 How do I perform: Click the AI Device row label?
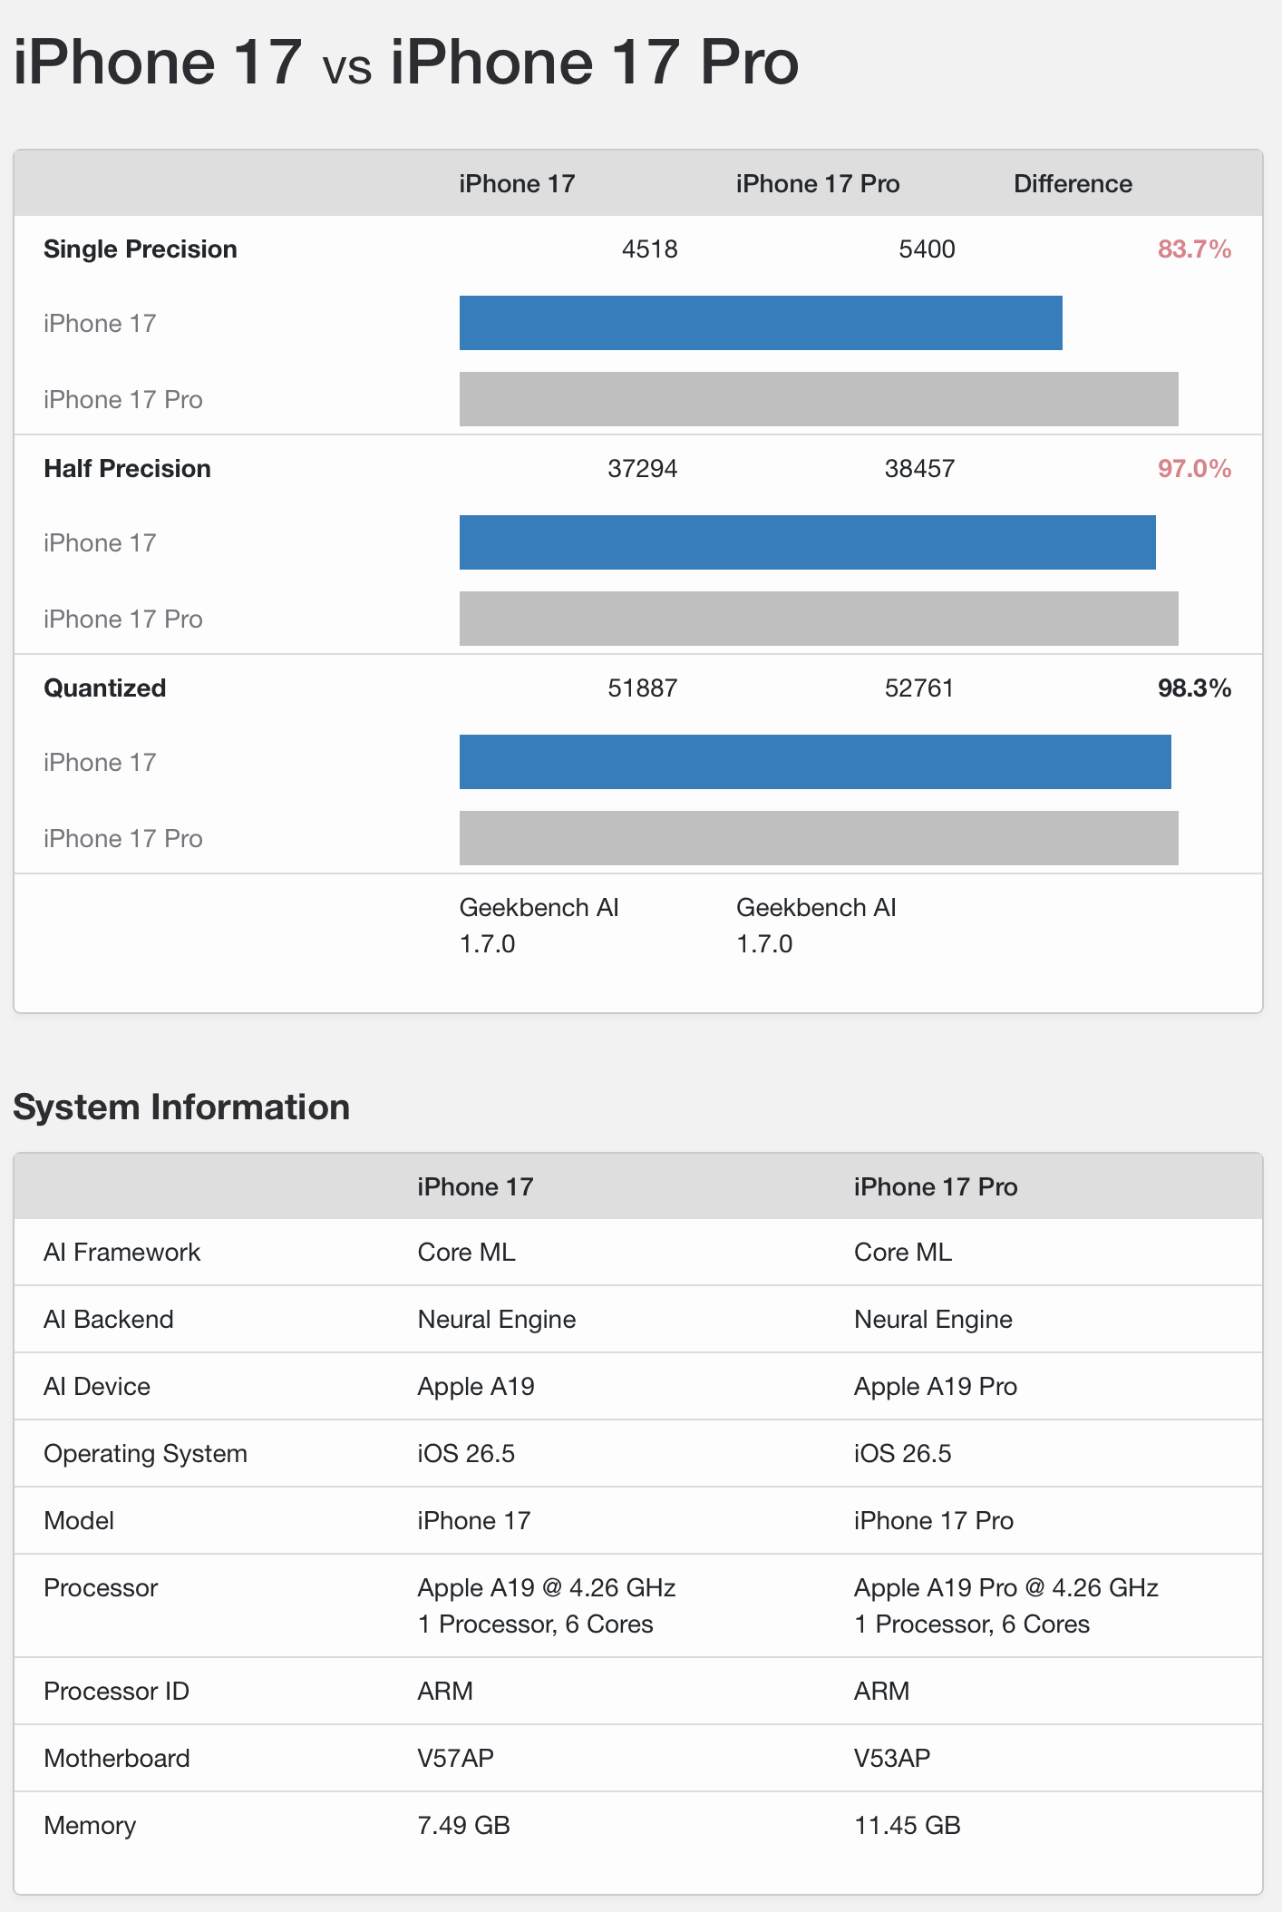tap(97, 1387)
